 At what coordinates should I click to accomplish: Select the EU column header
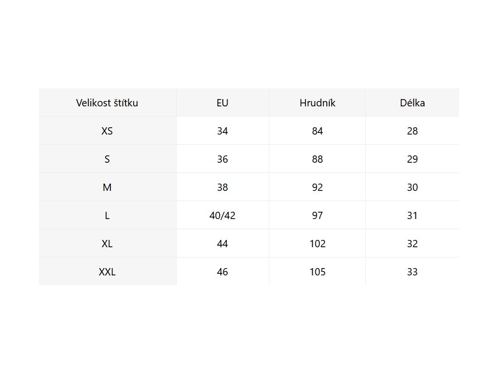(x=222, y=103)
